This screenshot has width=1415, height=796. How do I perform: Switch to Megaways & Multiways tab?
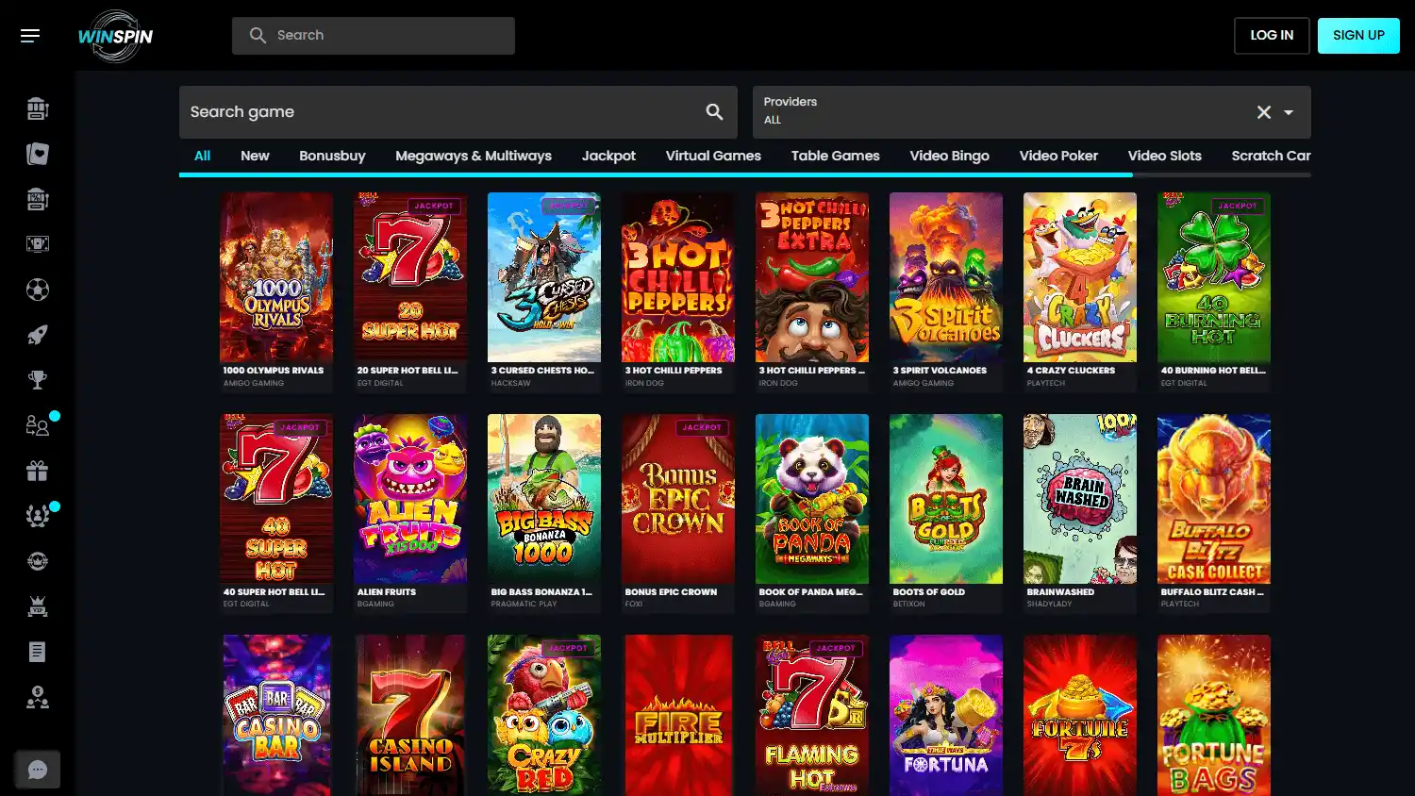click(474, 156)
